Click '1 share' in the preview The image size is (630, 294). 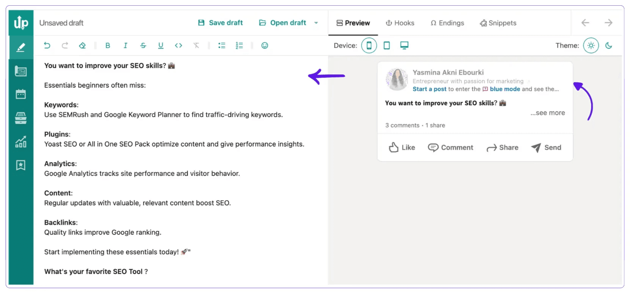click(435, 125)
